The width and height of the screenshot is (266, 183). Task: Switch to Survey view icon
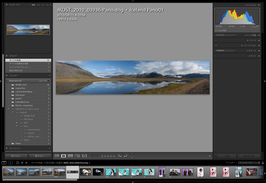click(x=77, y=156)
